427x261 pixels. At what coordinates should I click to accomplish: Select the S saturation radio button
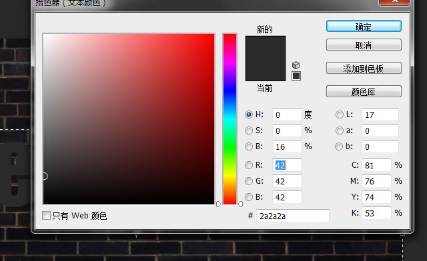[x=249, y=130]
